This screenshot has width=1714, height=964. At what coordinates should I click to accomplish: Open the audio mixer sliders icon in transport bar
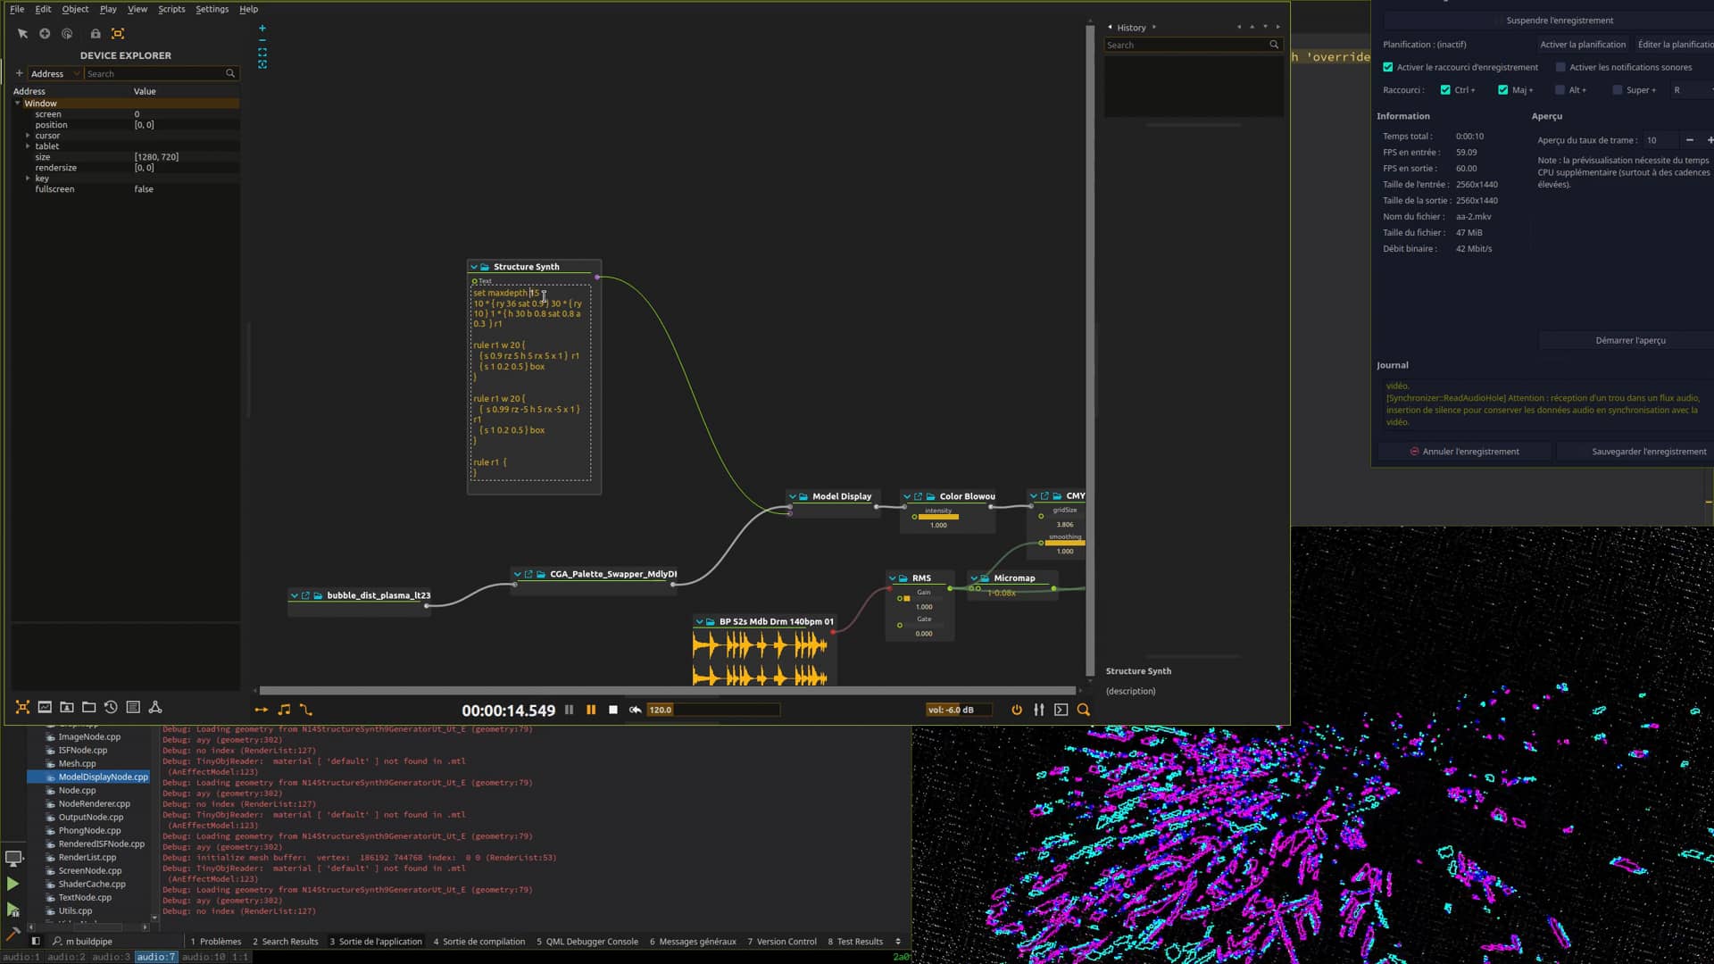[1038, 710]
